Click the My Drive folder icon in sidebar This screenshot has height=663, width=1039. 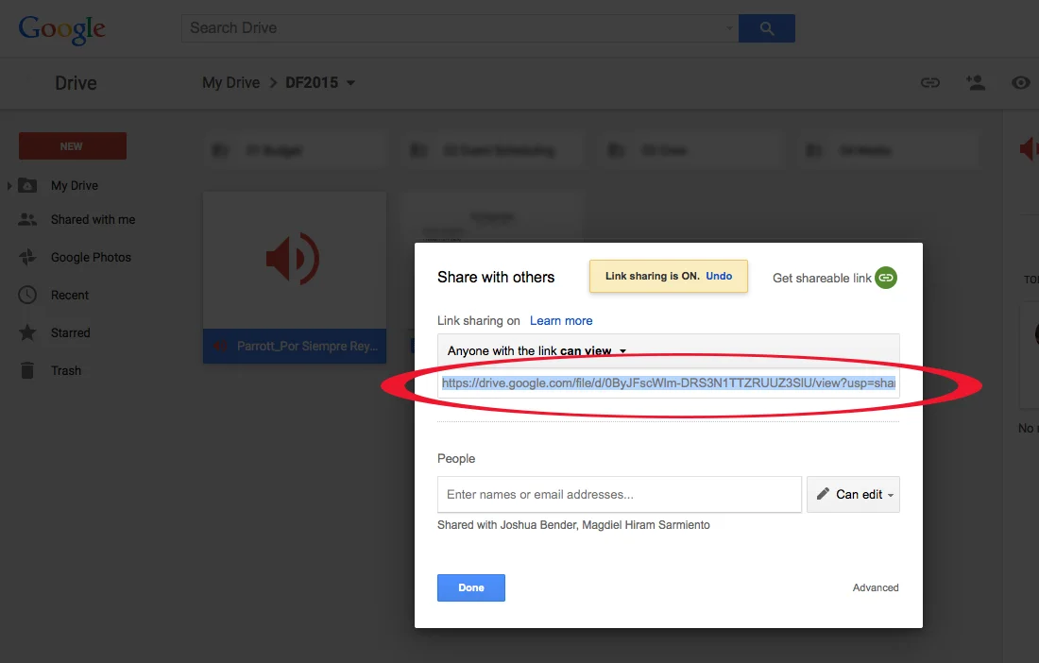[27, 185]
